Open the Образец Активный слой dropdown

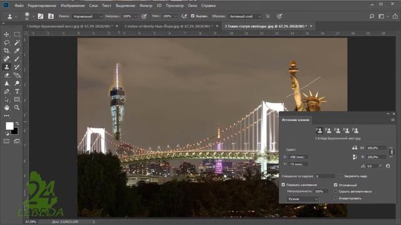245,16
